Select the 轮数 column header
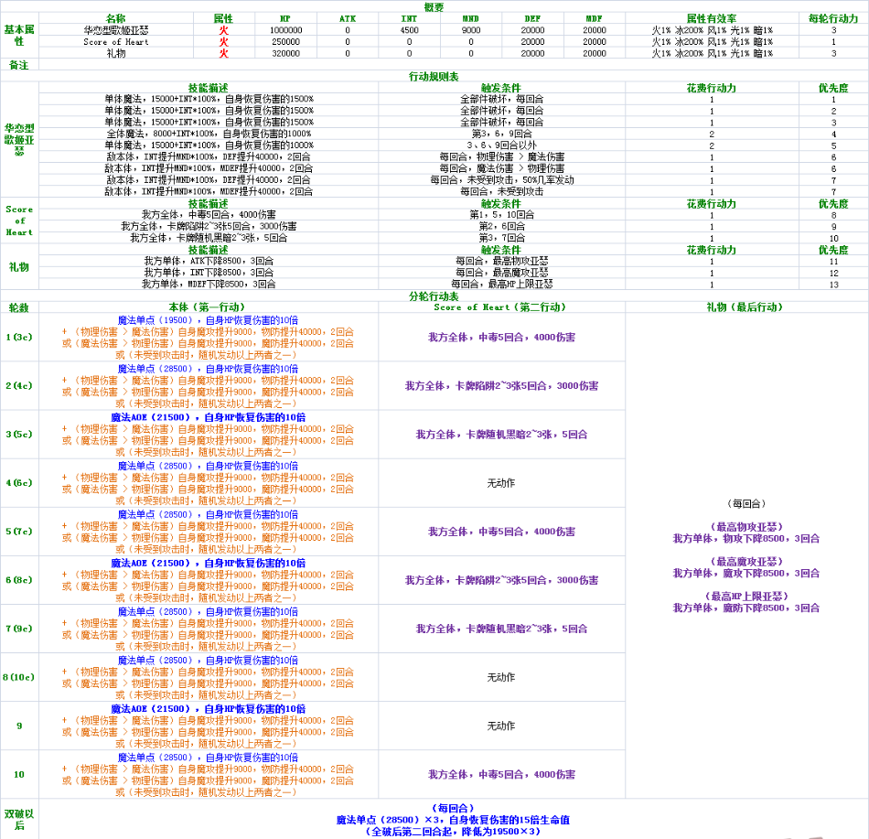 point(19,307)
